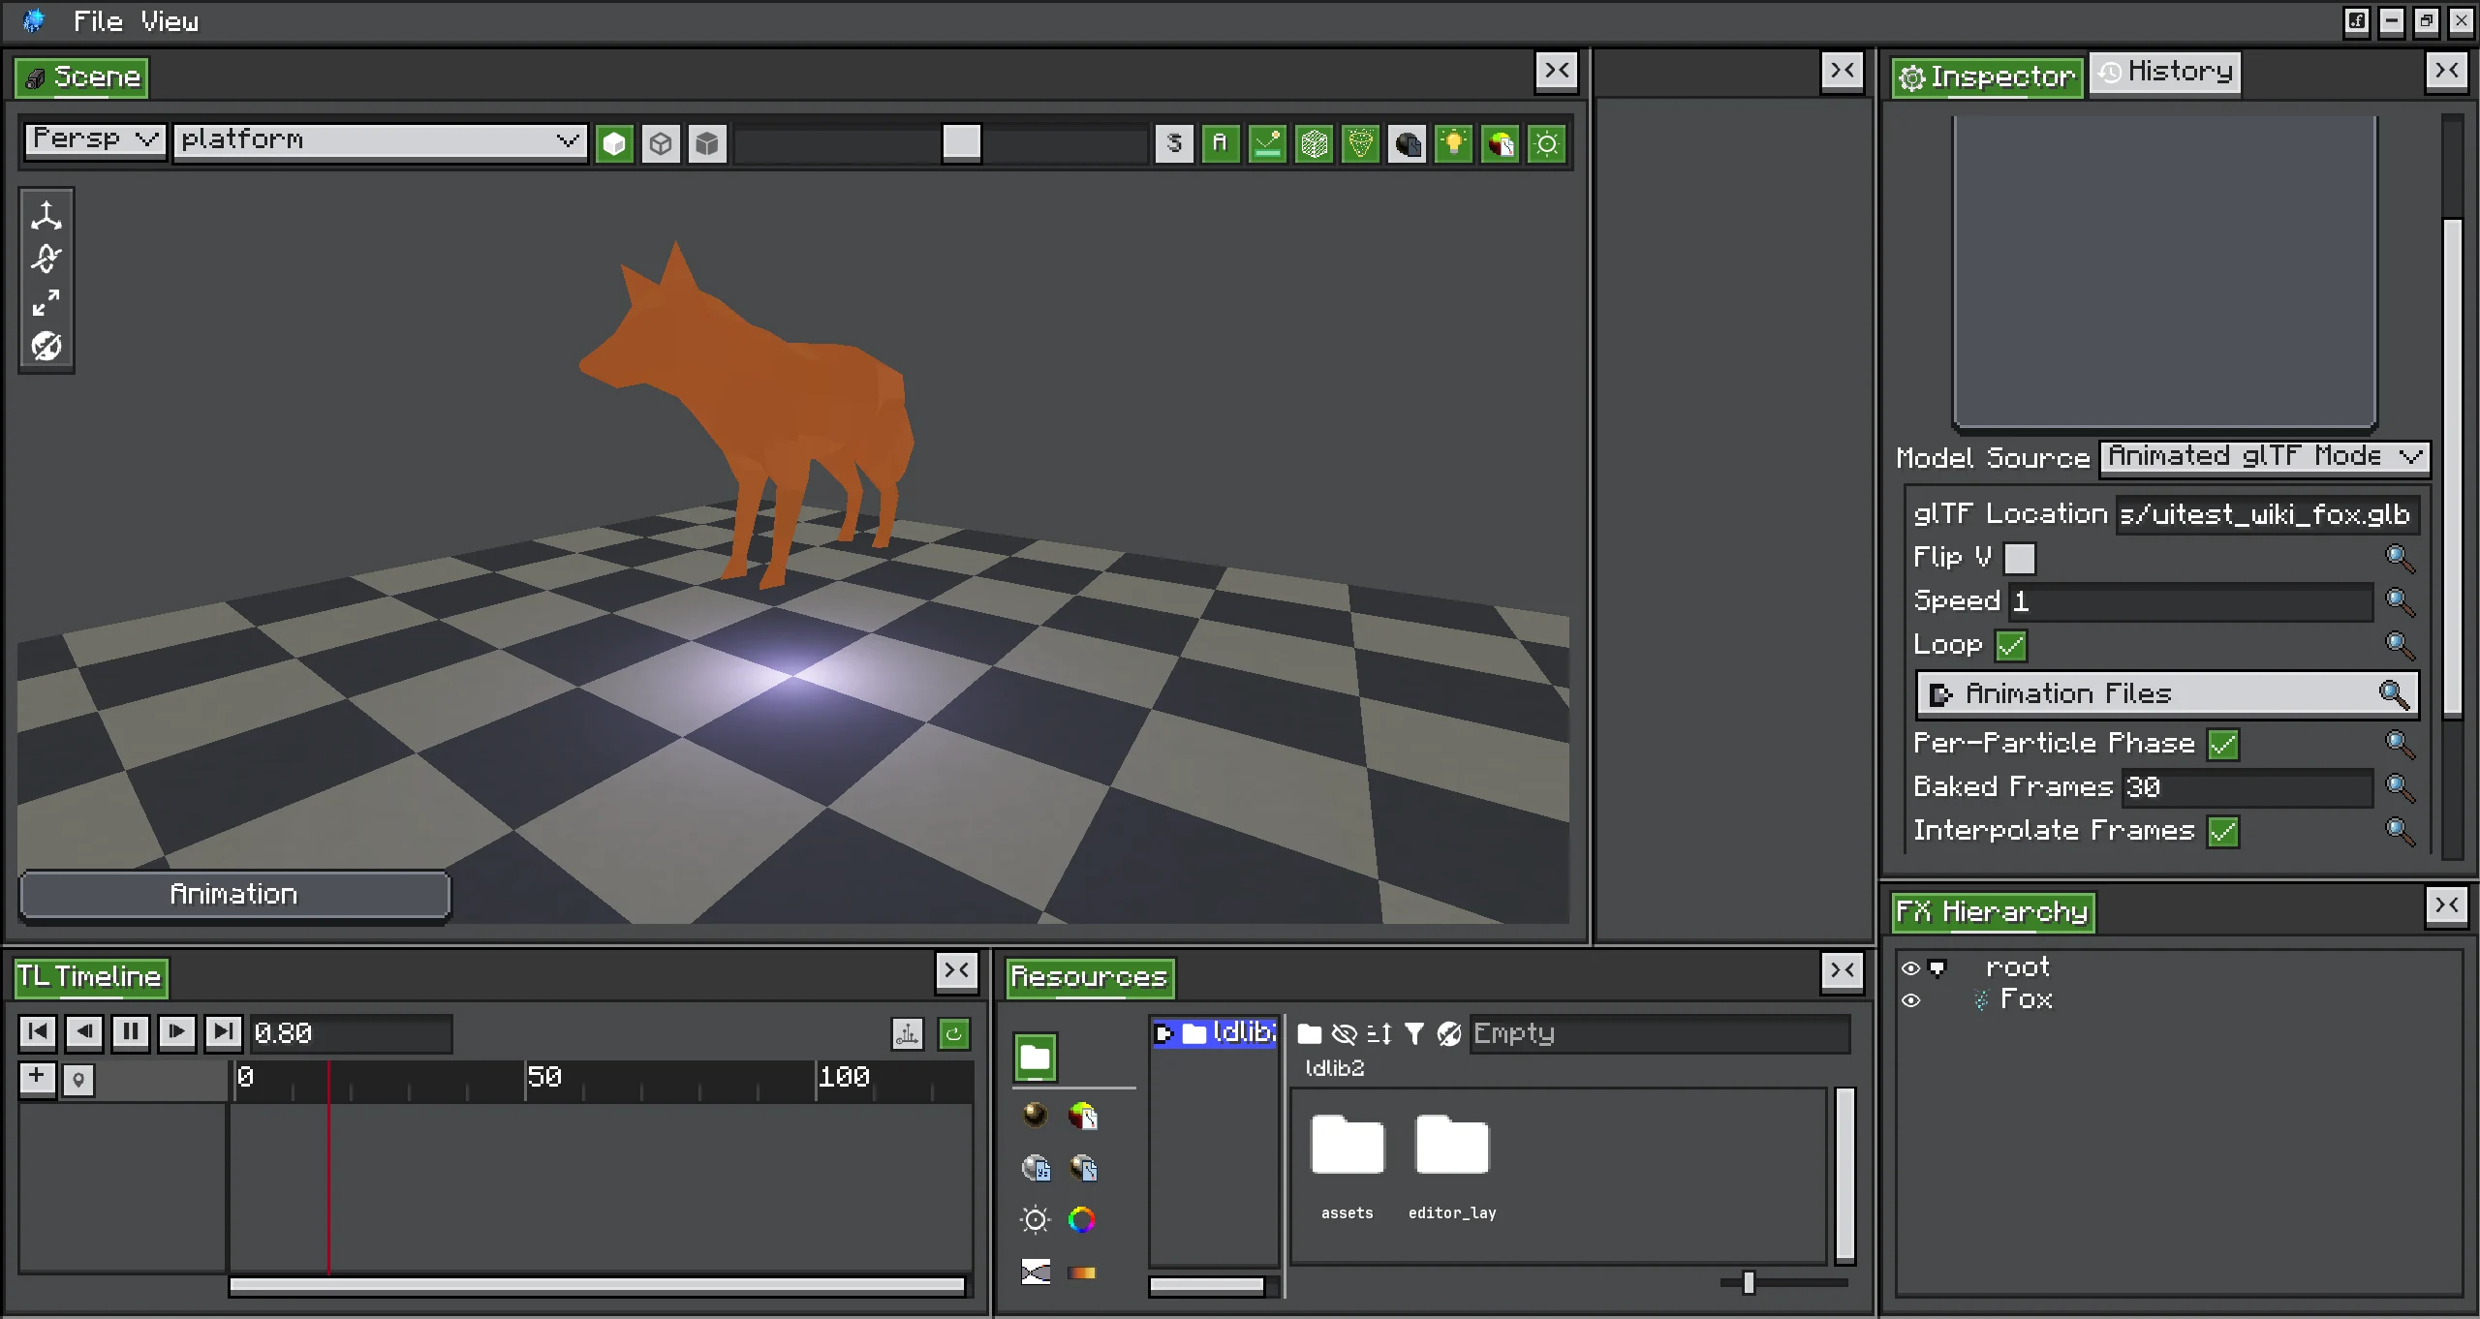Viewport: 2480px width, 1319px height.
Task: Toggle the Flip V checkbox
Action: [x=2020, y=559]
